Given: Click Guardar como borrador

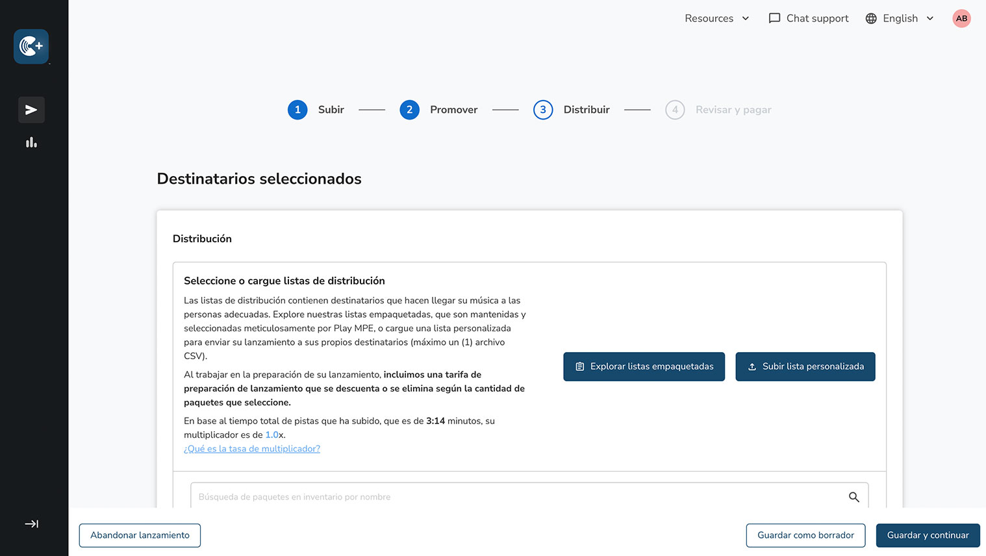Looking at the screenshot, I should 805,535.
